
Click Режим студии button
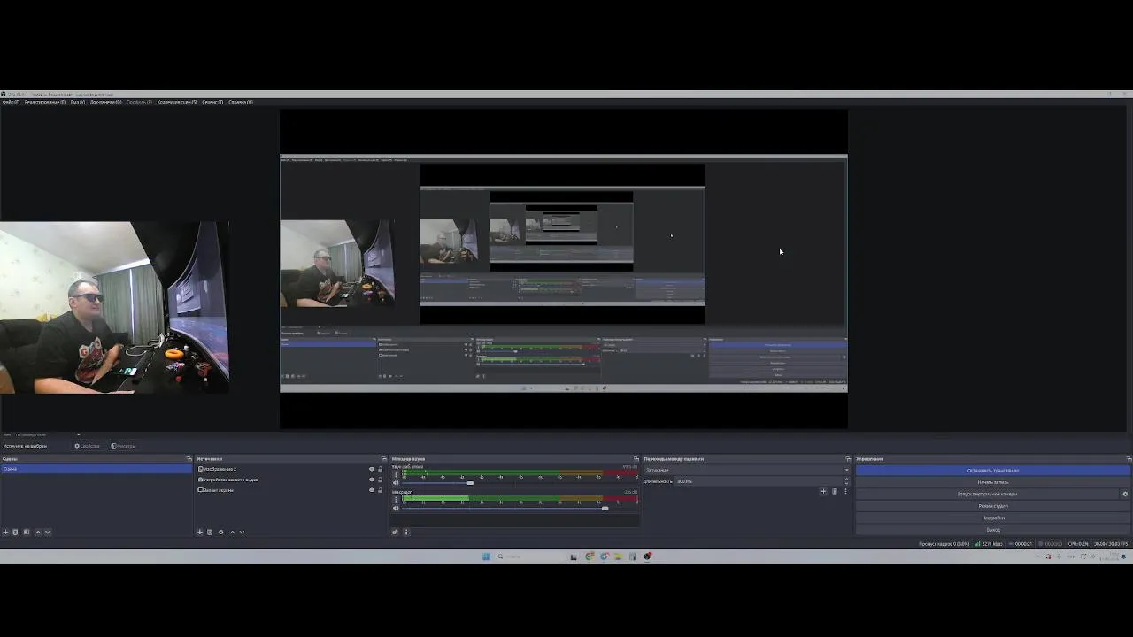pos(993,506)
